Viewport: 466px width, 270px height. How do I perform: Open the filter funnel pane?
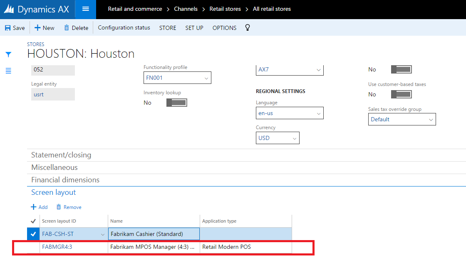point(8,54)
